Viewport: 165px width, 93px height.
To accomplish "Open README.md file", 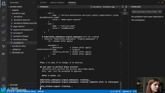I will coord(18,53).
